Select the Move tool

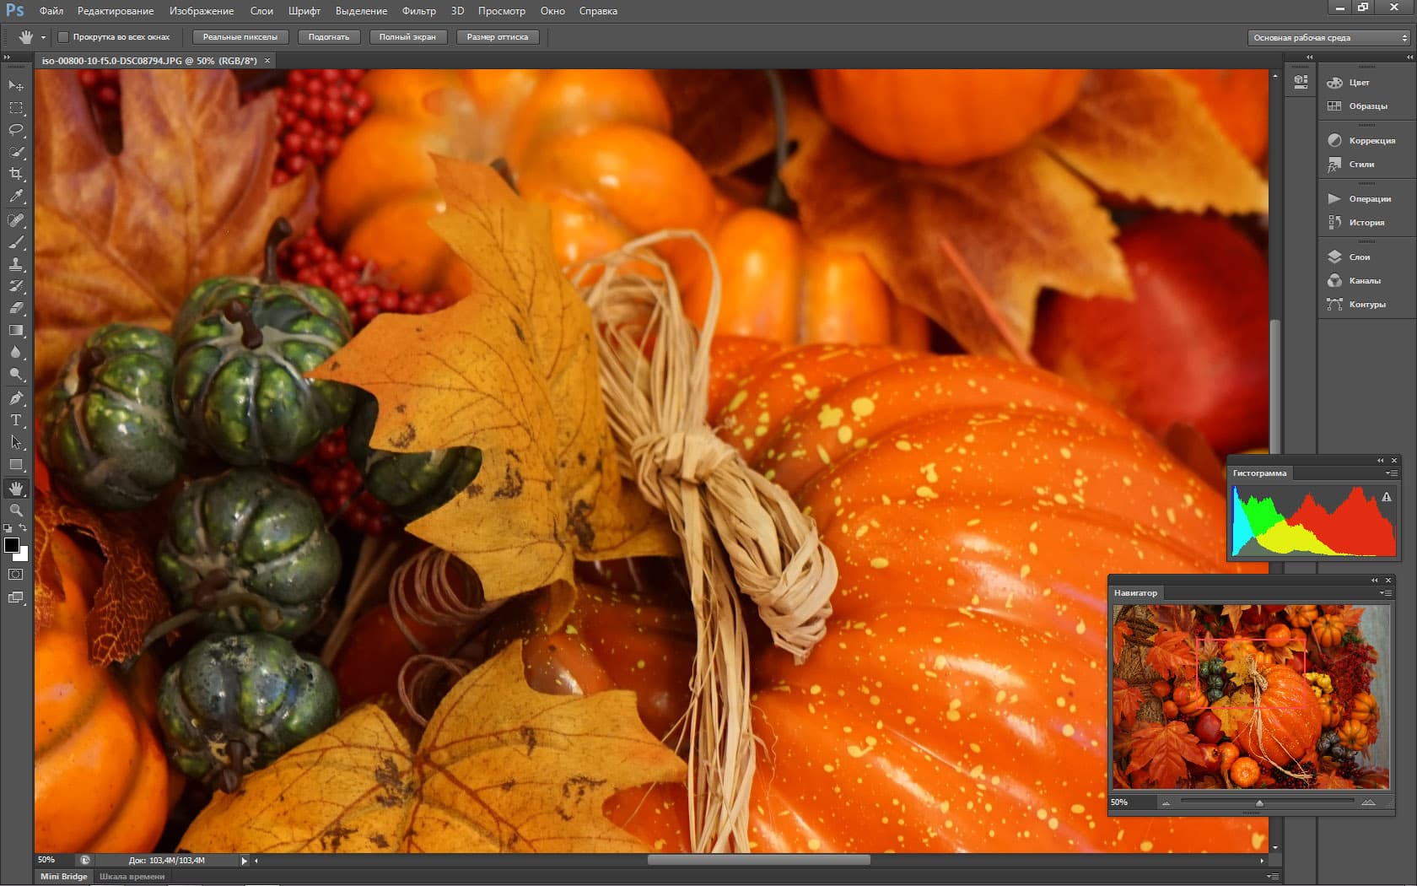point(16,86)
